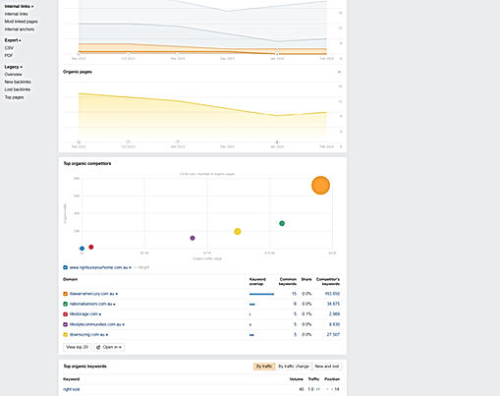Click competitor's keywords 34,875 for nationalseniors
The height and width of the screenshot is (396, 500).
(x=333, y=304)
